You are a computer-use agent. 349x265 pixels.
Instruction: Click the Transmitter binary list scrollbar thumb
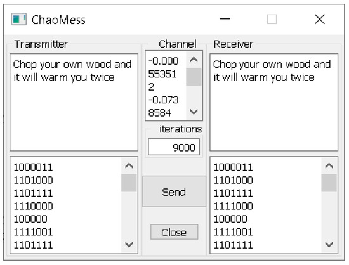click(129, 183)
